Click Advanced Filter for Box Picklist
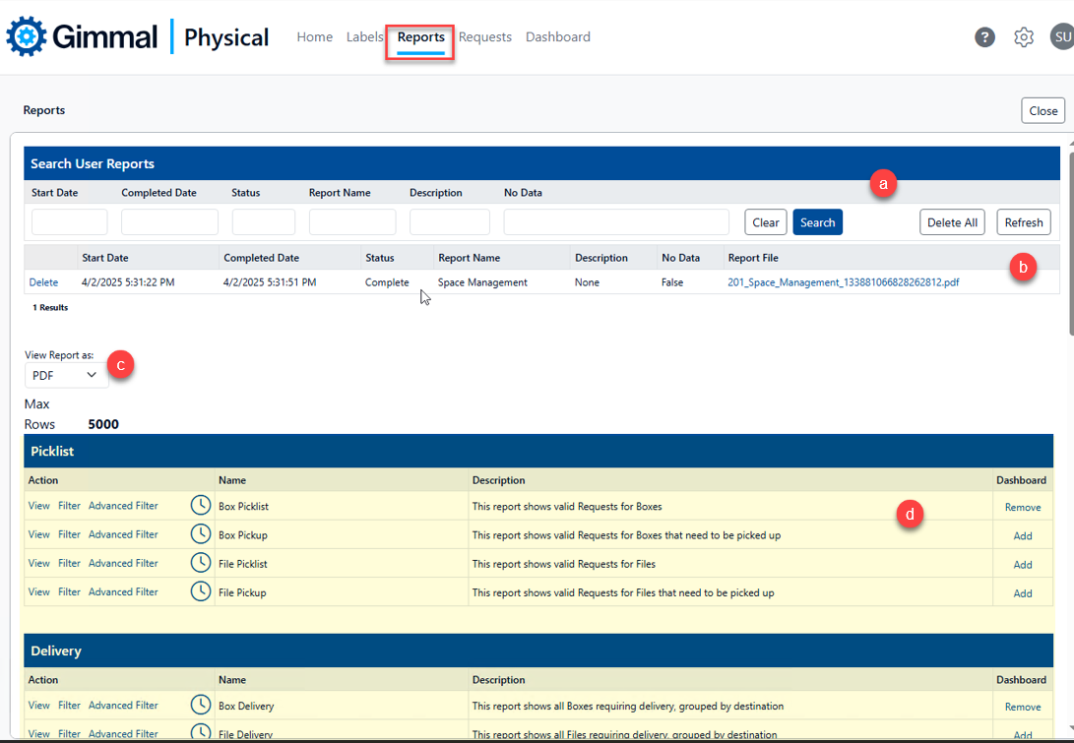 pos(123,506)
